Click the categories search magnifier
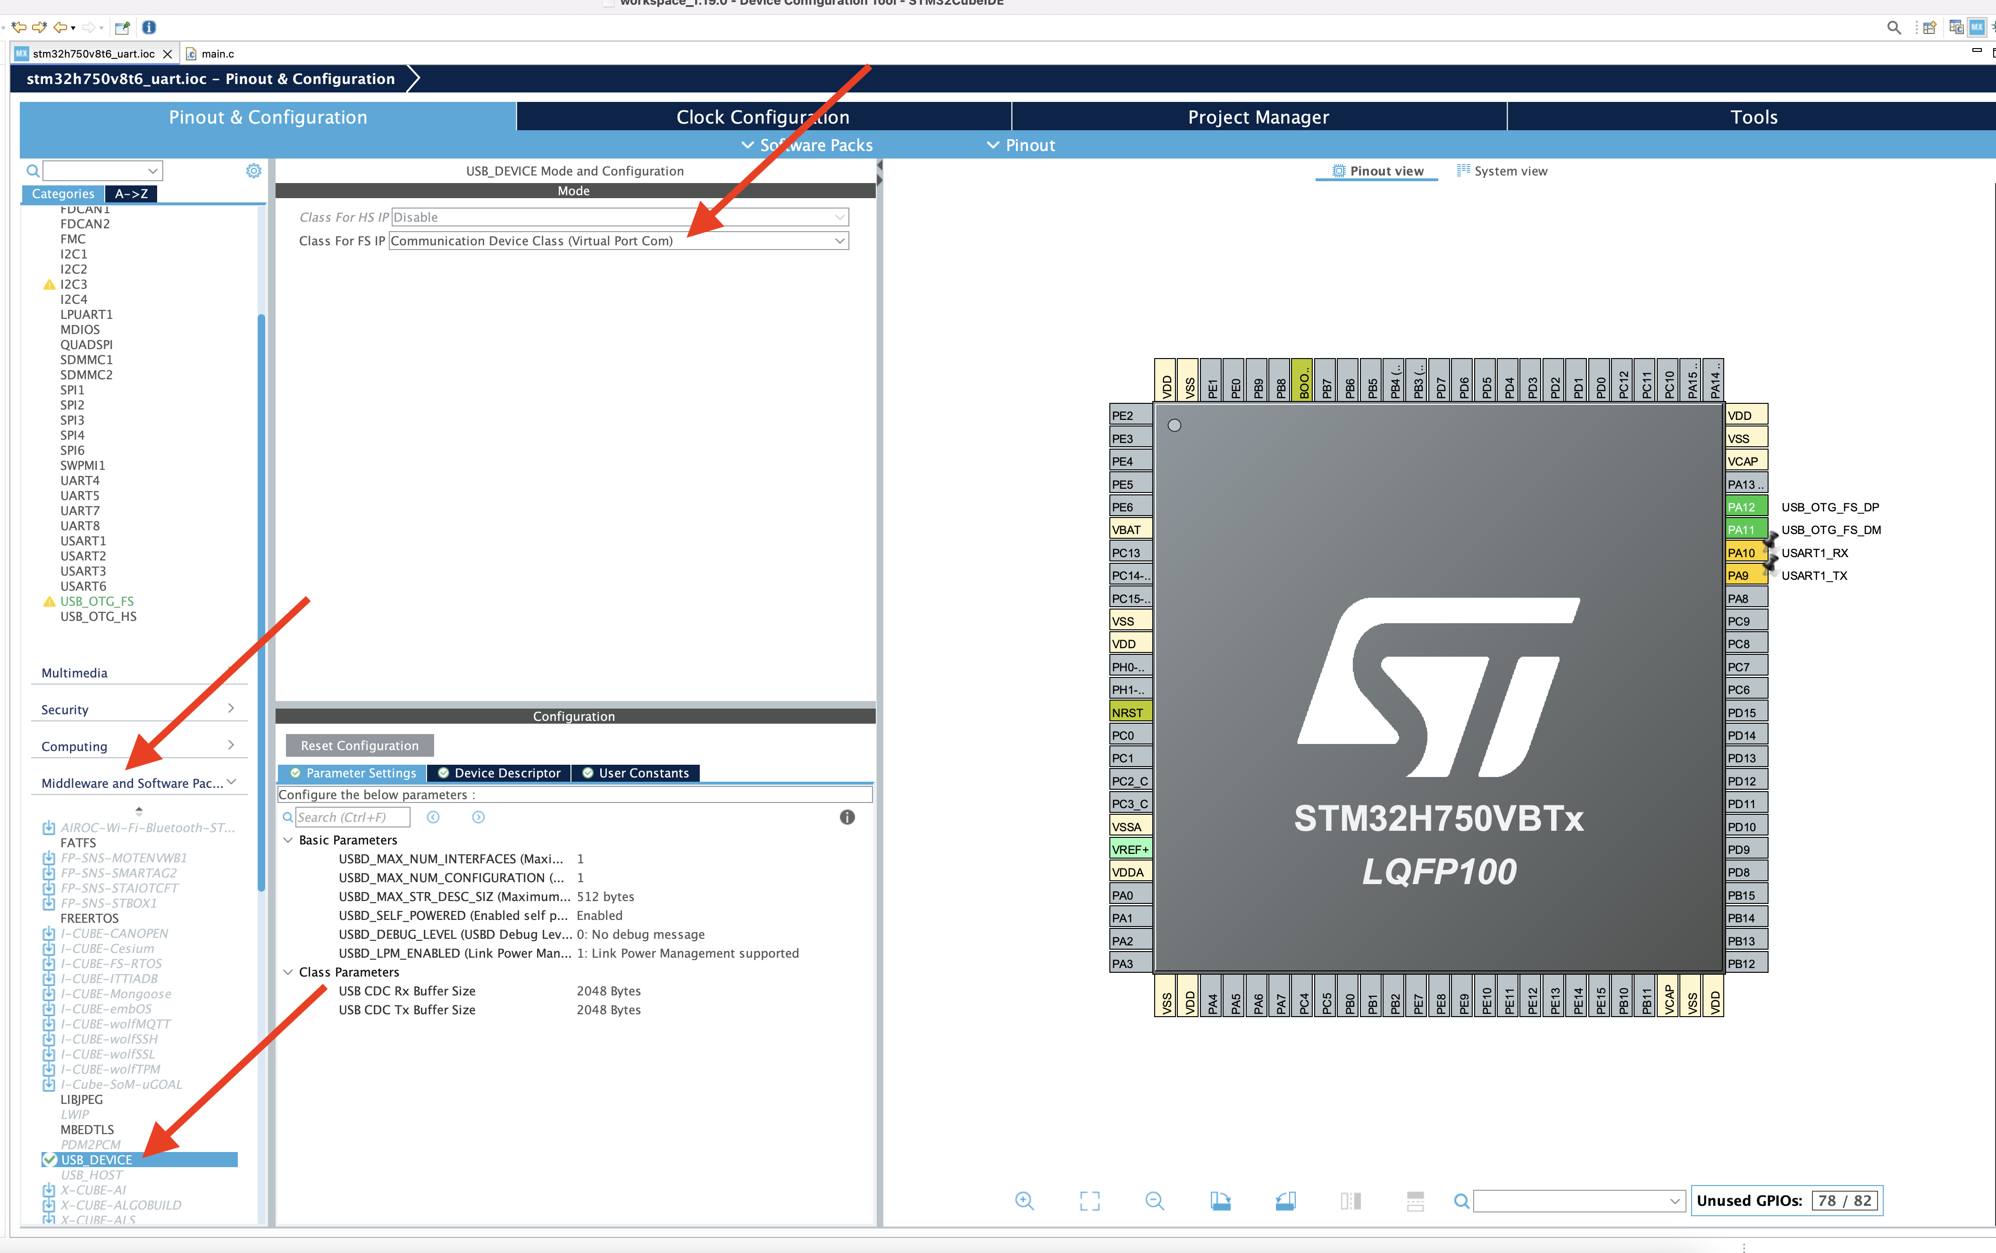The height and width of the screenshot is (1253, 1996). (x=33, y=171)
